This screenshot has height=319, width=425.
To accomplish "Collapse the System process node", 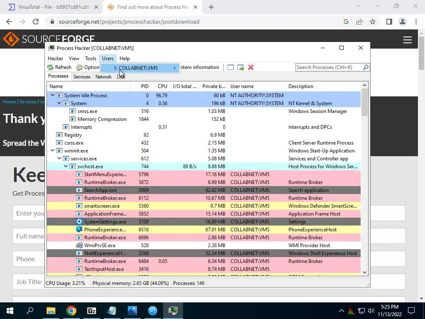I will (59, 103).
